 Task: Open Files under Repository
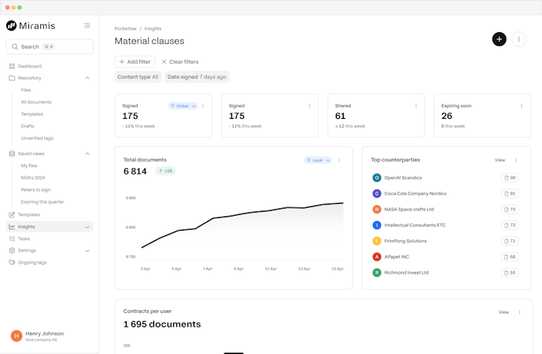click(26, 90)
